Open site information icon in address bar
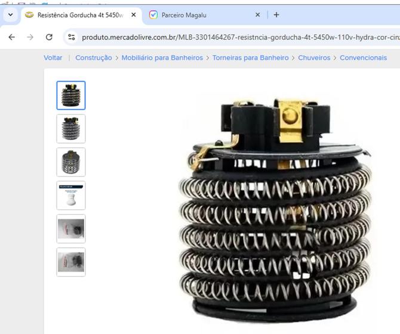400x334 pixels. (x=72, y=37)
